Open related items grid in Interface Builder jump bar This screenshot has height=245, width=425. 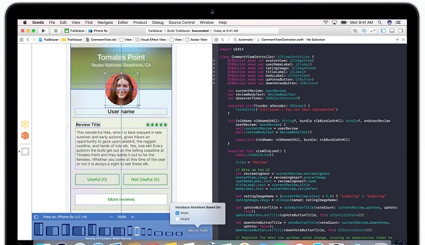(x=21, y=40)
